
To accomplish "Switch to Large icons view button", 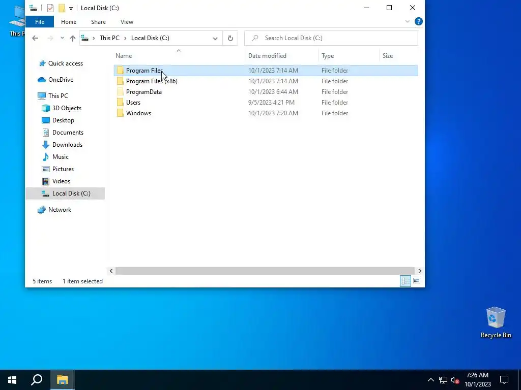I will tap(417, 281).
